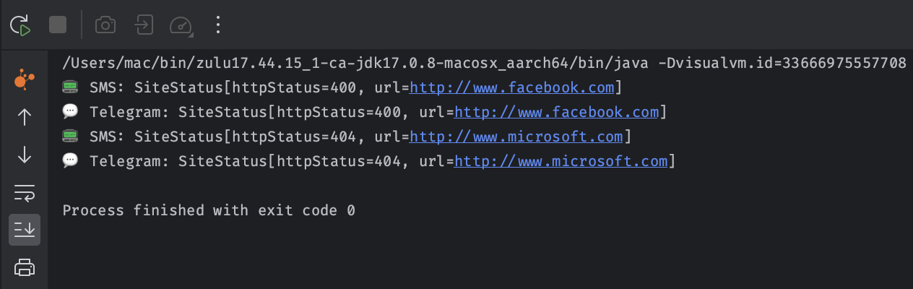This screenshot has height=289, width=913.
Task: Click the camera thread dump icon
Action: click(x=105, y=25)
